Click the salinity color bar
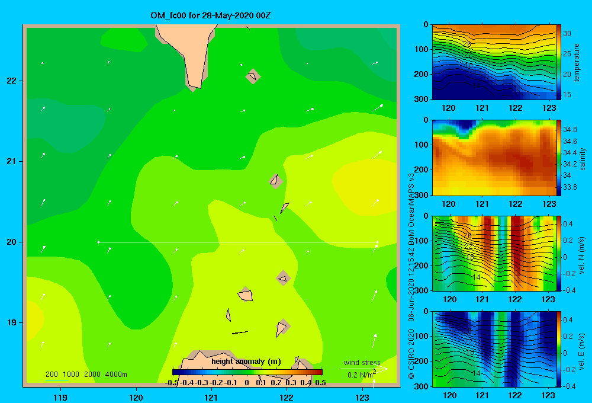Viewport: 592px width, 403px height. point(559,158)
